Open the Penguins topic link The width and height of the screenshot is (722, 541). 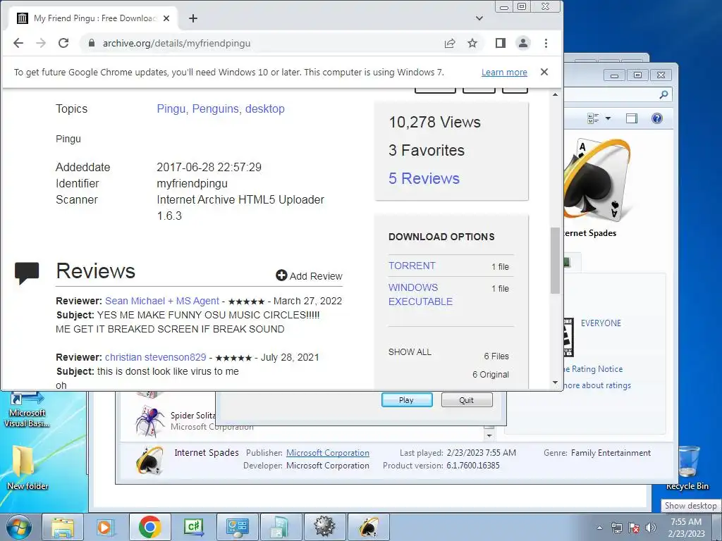click(215, 108)
